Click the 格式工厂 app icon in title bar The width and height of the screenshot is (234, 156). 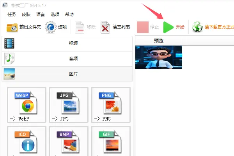[x=5, y=5]
